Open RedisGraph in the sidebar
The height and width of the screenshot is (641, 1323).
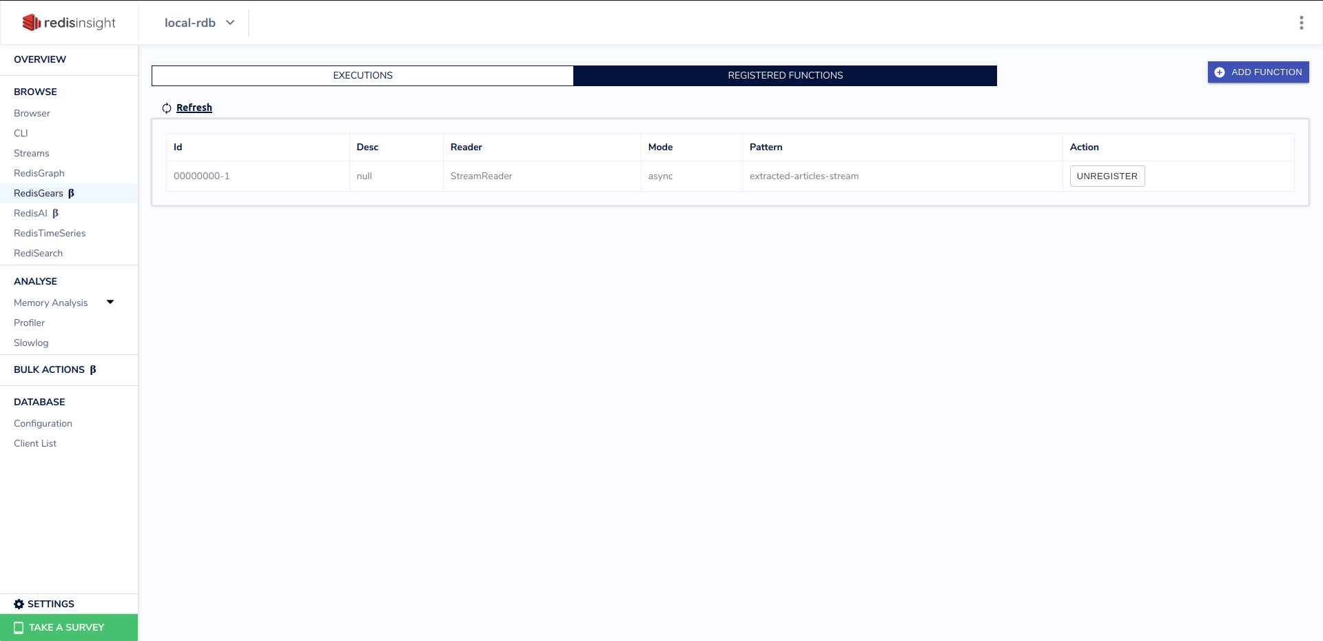tap(39, 173)
